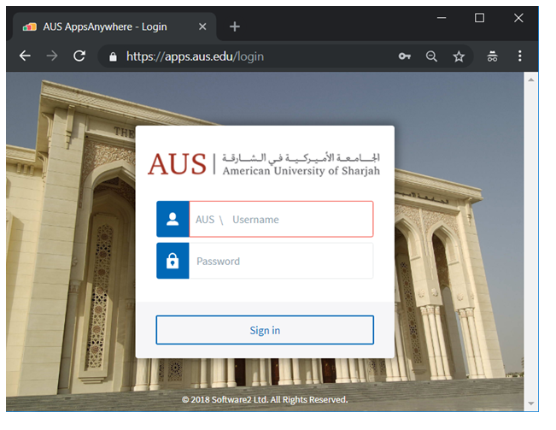Click the zoom magnifier icon in address bar

431,56
